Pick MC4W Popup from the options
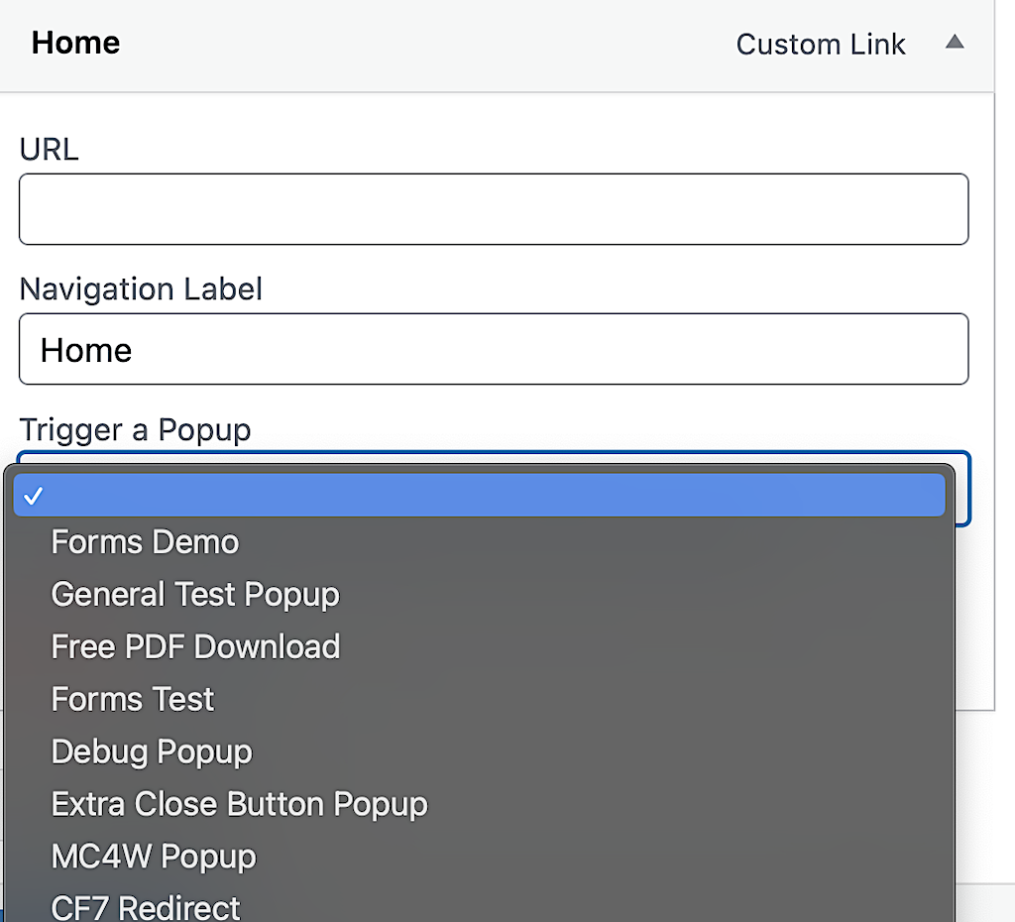The width and height of the screenshot is (1015, 922). tap(153, 857)
